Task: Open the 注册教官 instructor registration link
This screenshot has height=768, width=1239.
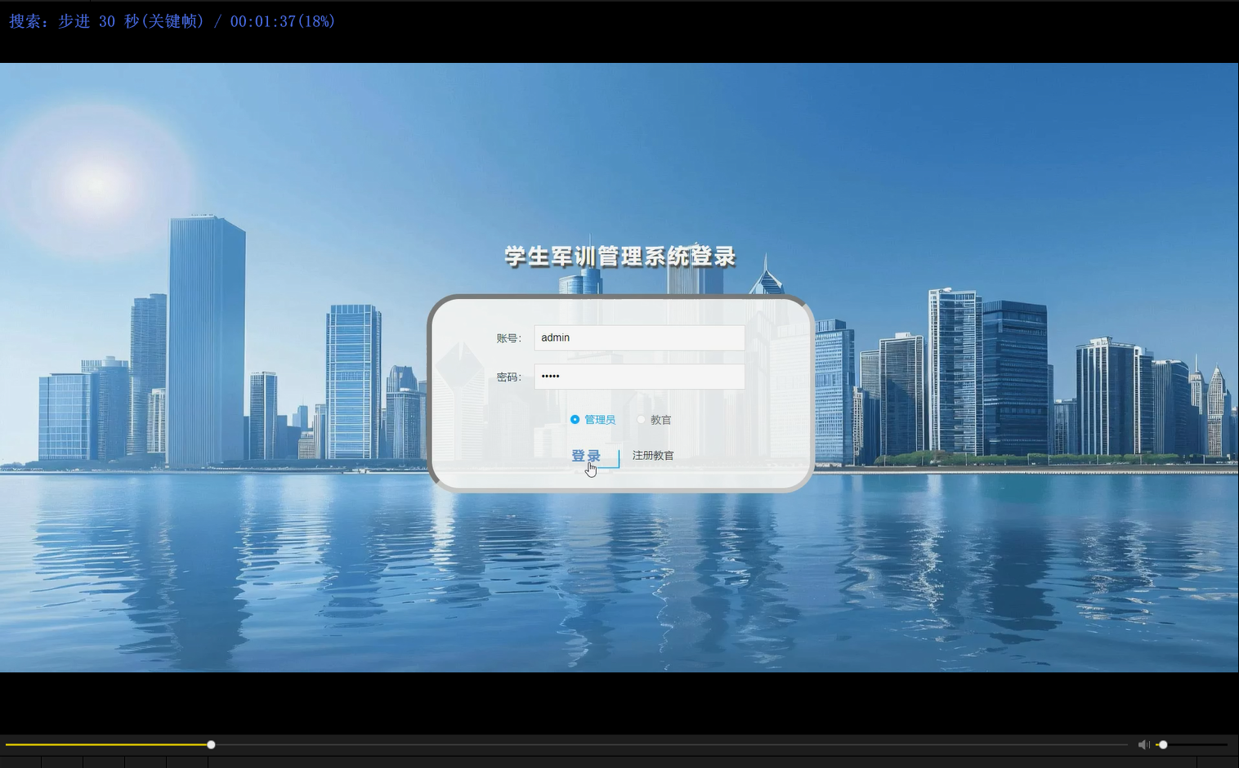Action: click(652, 455)
